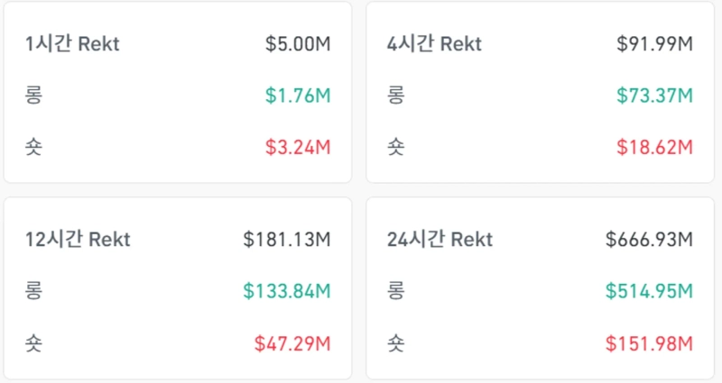The image size is (722, 383).
Task: Select the $47.29M short value
Action: tap(292, 342)
